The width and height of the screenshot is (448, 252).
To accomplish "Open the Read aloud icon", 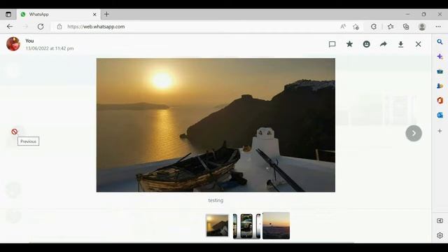I will [x=343, y=27].
